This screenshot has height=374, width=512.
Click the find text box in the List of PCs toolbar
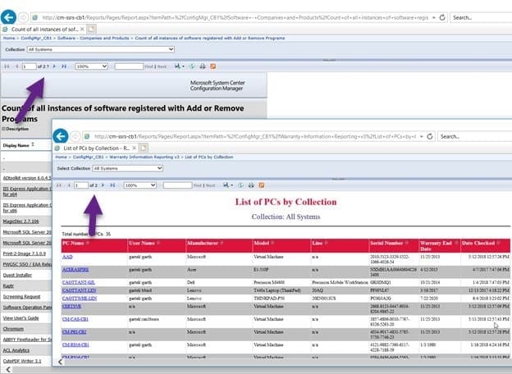coord(177,185)
